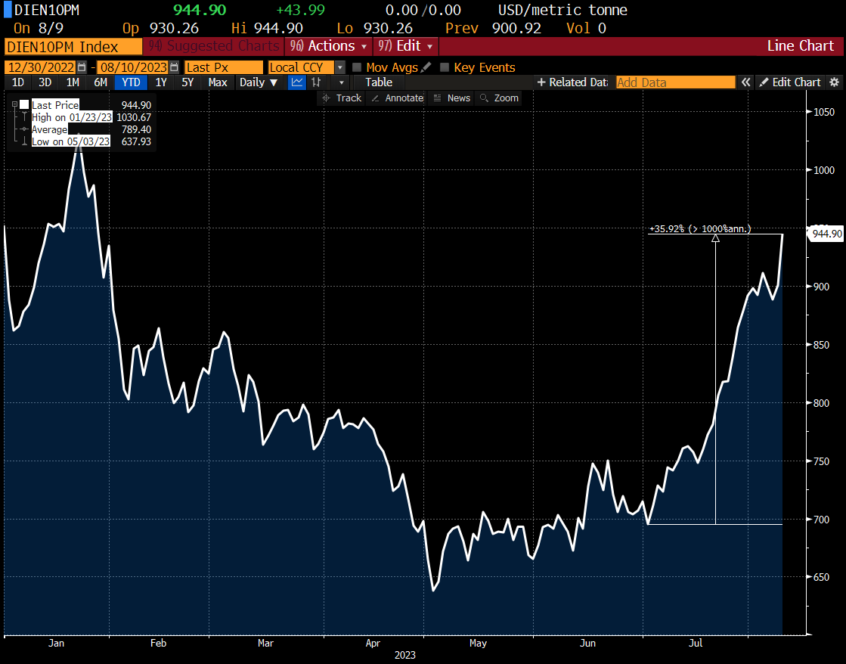Collapse side panel with double chevron icon
The height and width of the screenshot is (664, 846).
point(745,82)
